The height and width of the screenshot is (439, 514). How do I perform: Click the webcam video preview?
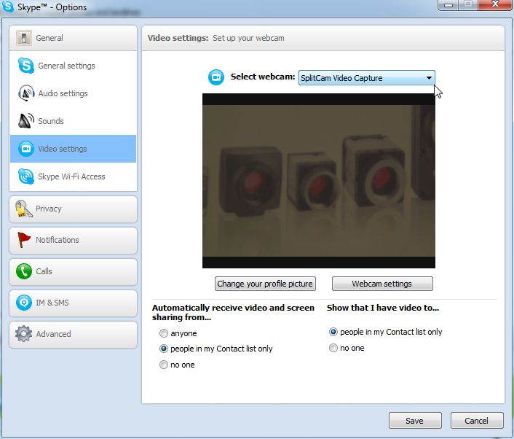319,181
